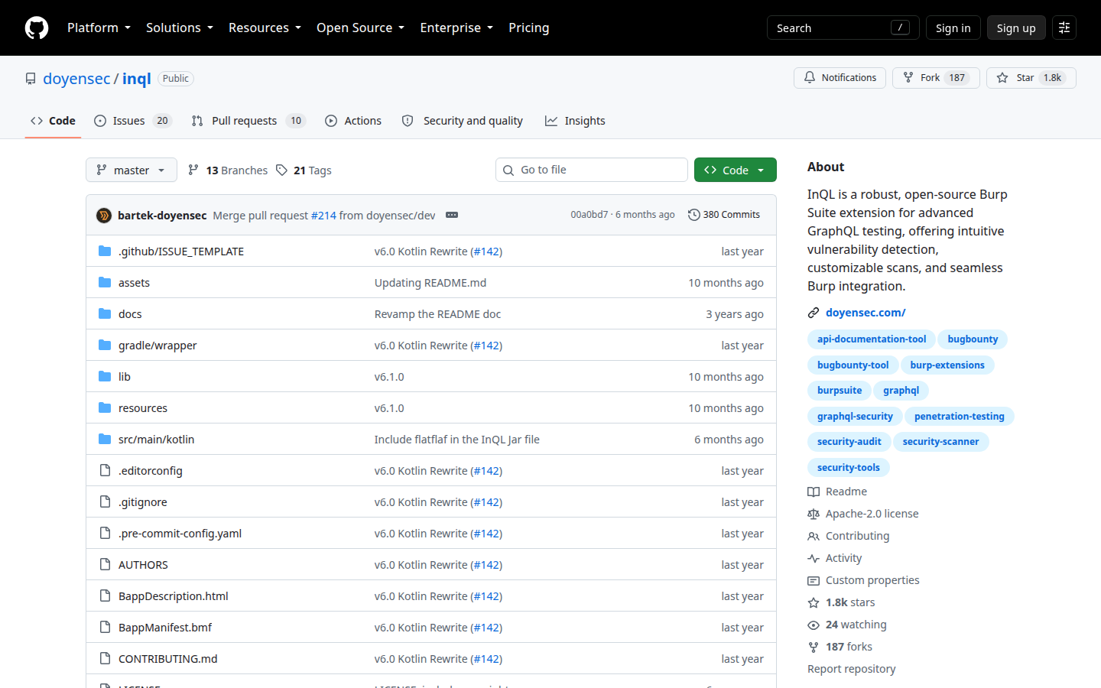Click the AUTHORS file icon

click(x=105, y=564)
